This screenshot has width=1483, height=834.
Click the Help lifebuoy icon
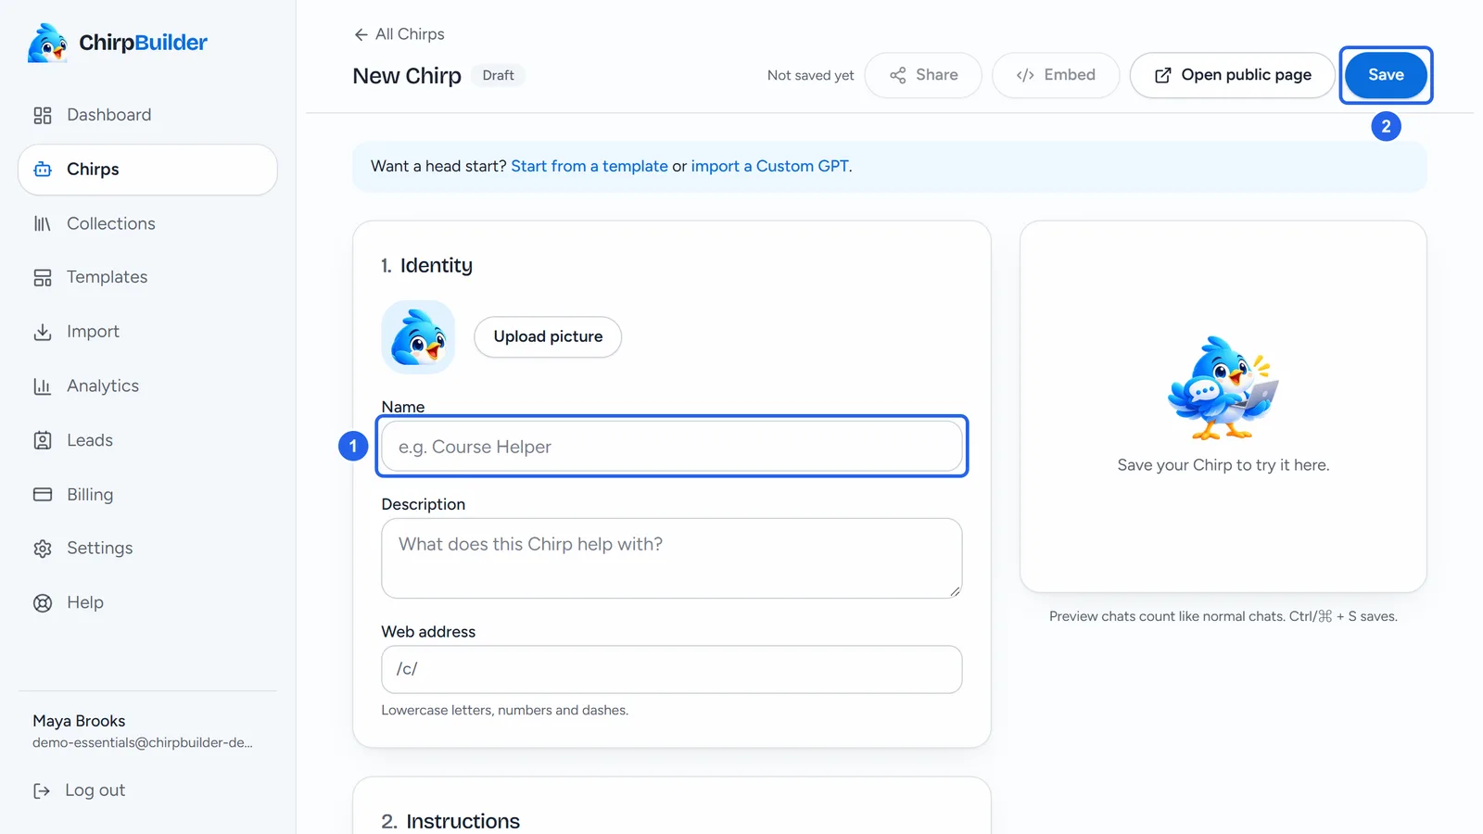tap(43, 603)
